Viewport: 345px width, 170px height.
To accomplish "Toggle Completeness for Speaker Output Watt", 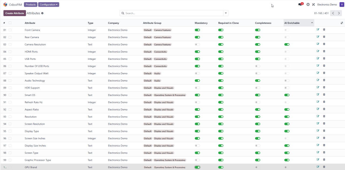I will tap(258, 73).
